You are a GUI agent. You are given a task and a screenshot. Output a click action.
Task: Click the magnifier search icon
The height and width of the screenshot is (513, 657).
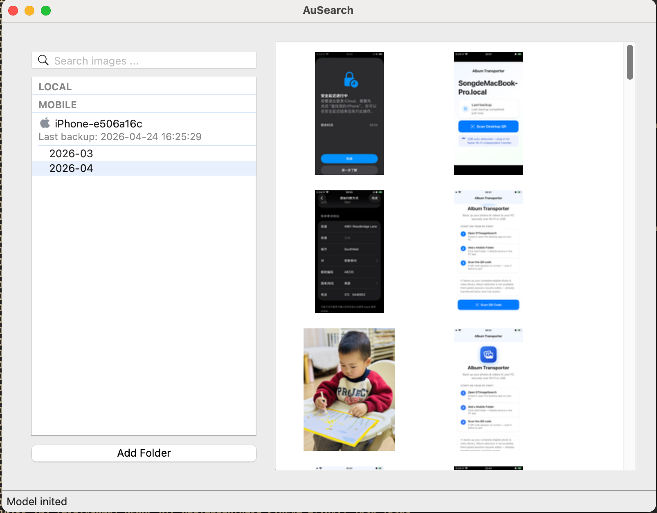[43, 60]
